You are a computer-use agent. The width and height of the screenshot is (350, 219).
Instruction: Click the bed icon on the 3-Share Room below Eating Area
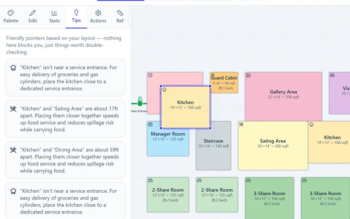coord(248,180)
